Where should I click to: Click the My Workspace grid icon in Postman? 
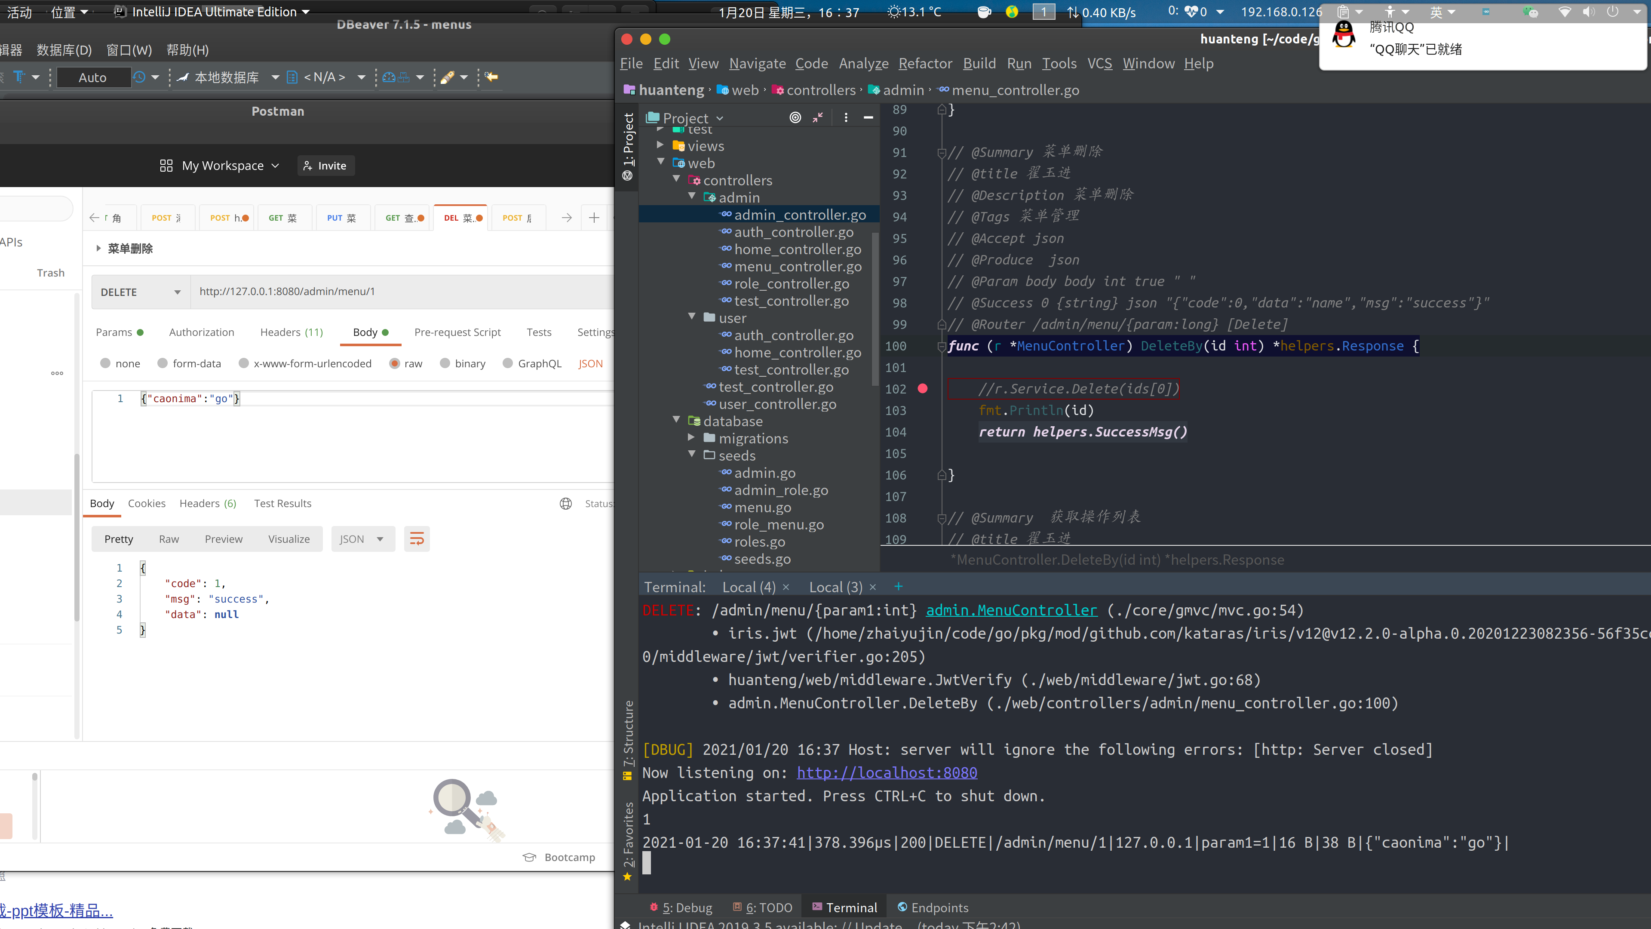click(166, 166)
